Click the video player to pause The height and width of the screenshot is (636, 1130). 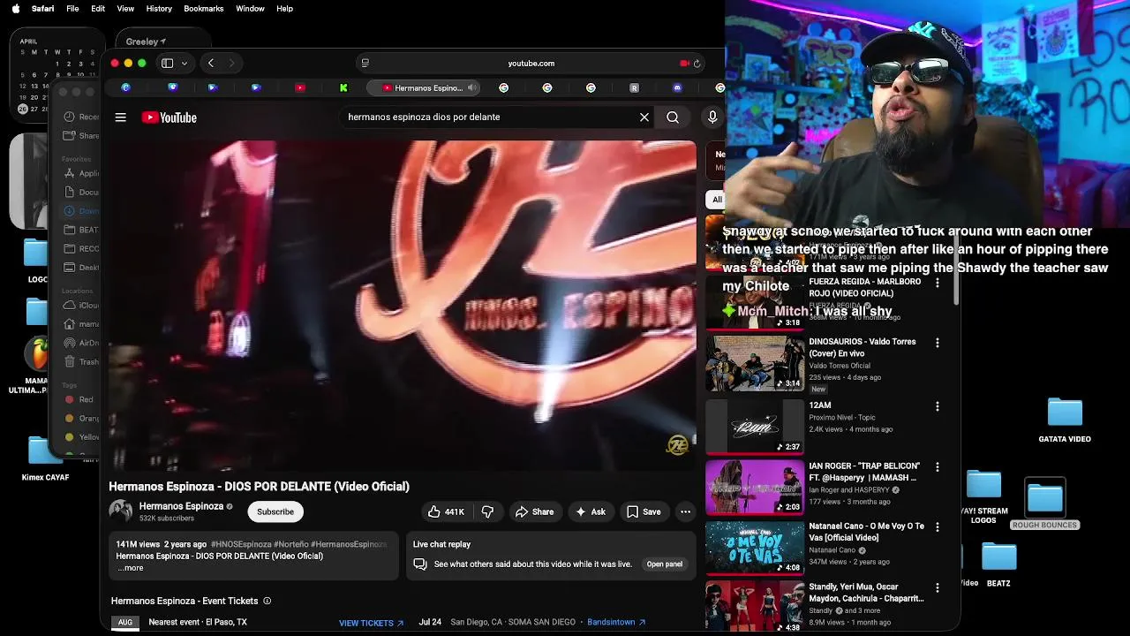tap(402, 306)
